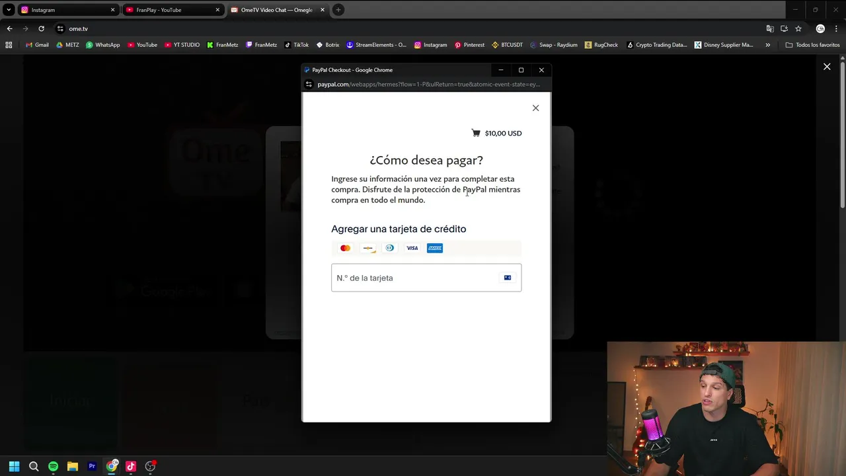Open the Pinterest bookmark

click(x=469, y=45)
